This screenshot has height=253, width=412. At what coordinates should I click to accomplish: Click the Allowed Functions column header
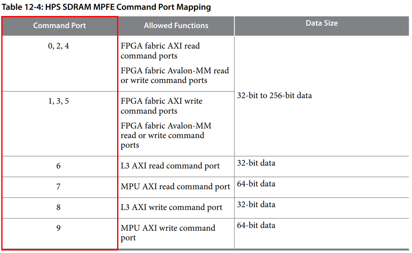[176, 26]
